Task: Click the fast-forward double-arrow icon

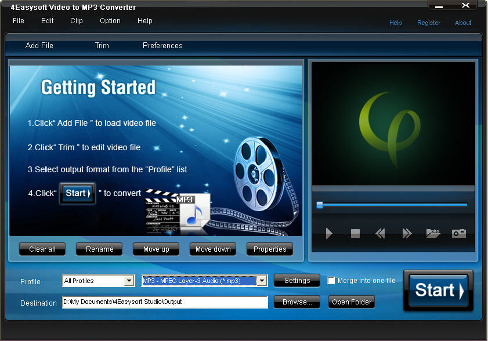Action: coord(407,234)
